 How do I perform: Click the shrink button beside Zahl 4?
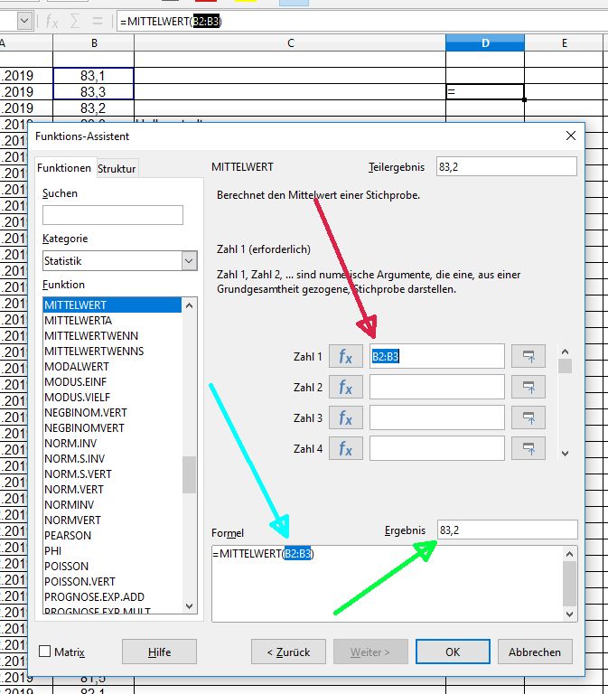528,449
